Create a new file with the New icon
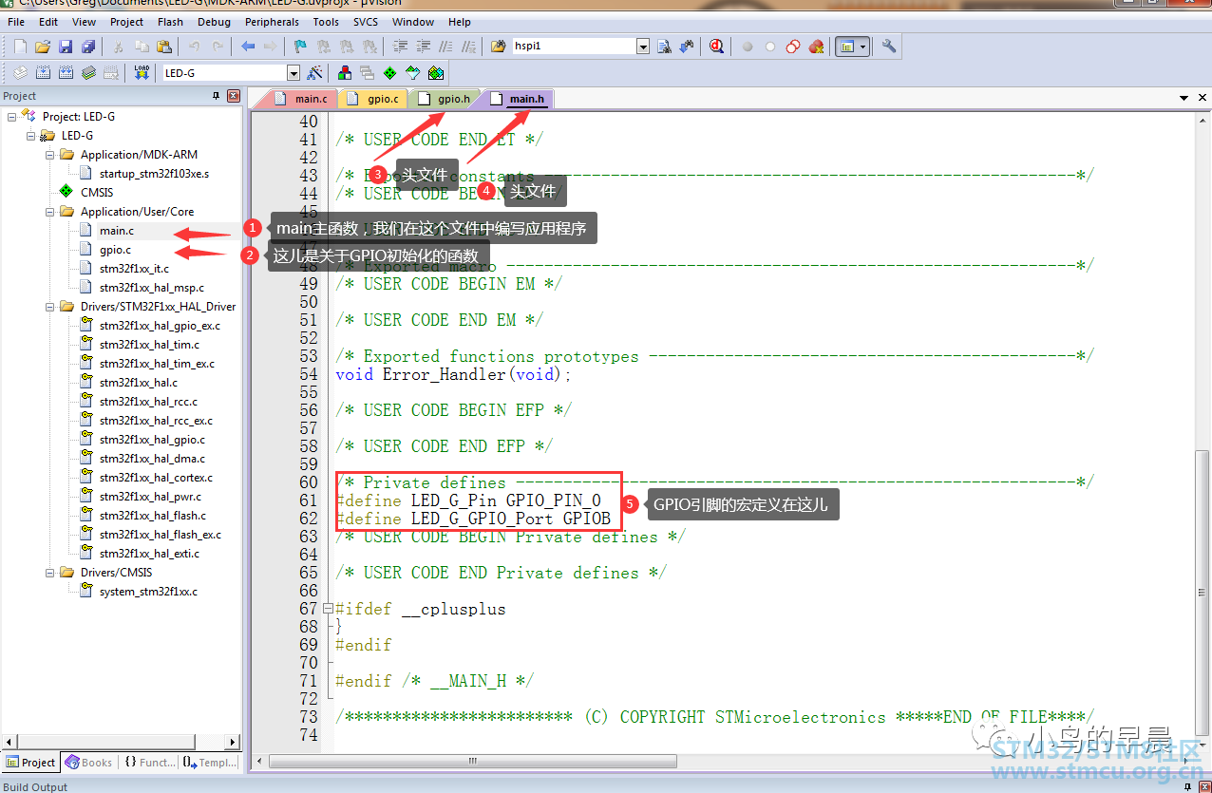Viewport: 1212px width, 793px height. click(x=20, y=46)
